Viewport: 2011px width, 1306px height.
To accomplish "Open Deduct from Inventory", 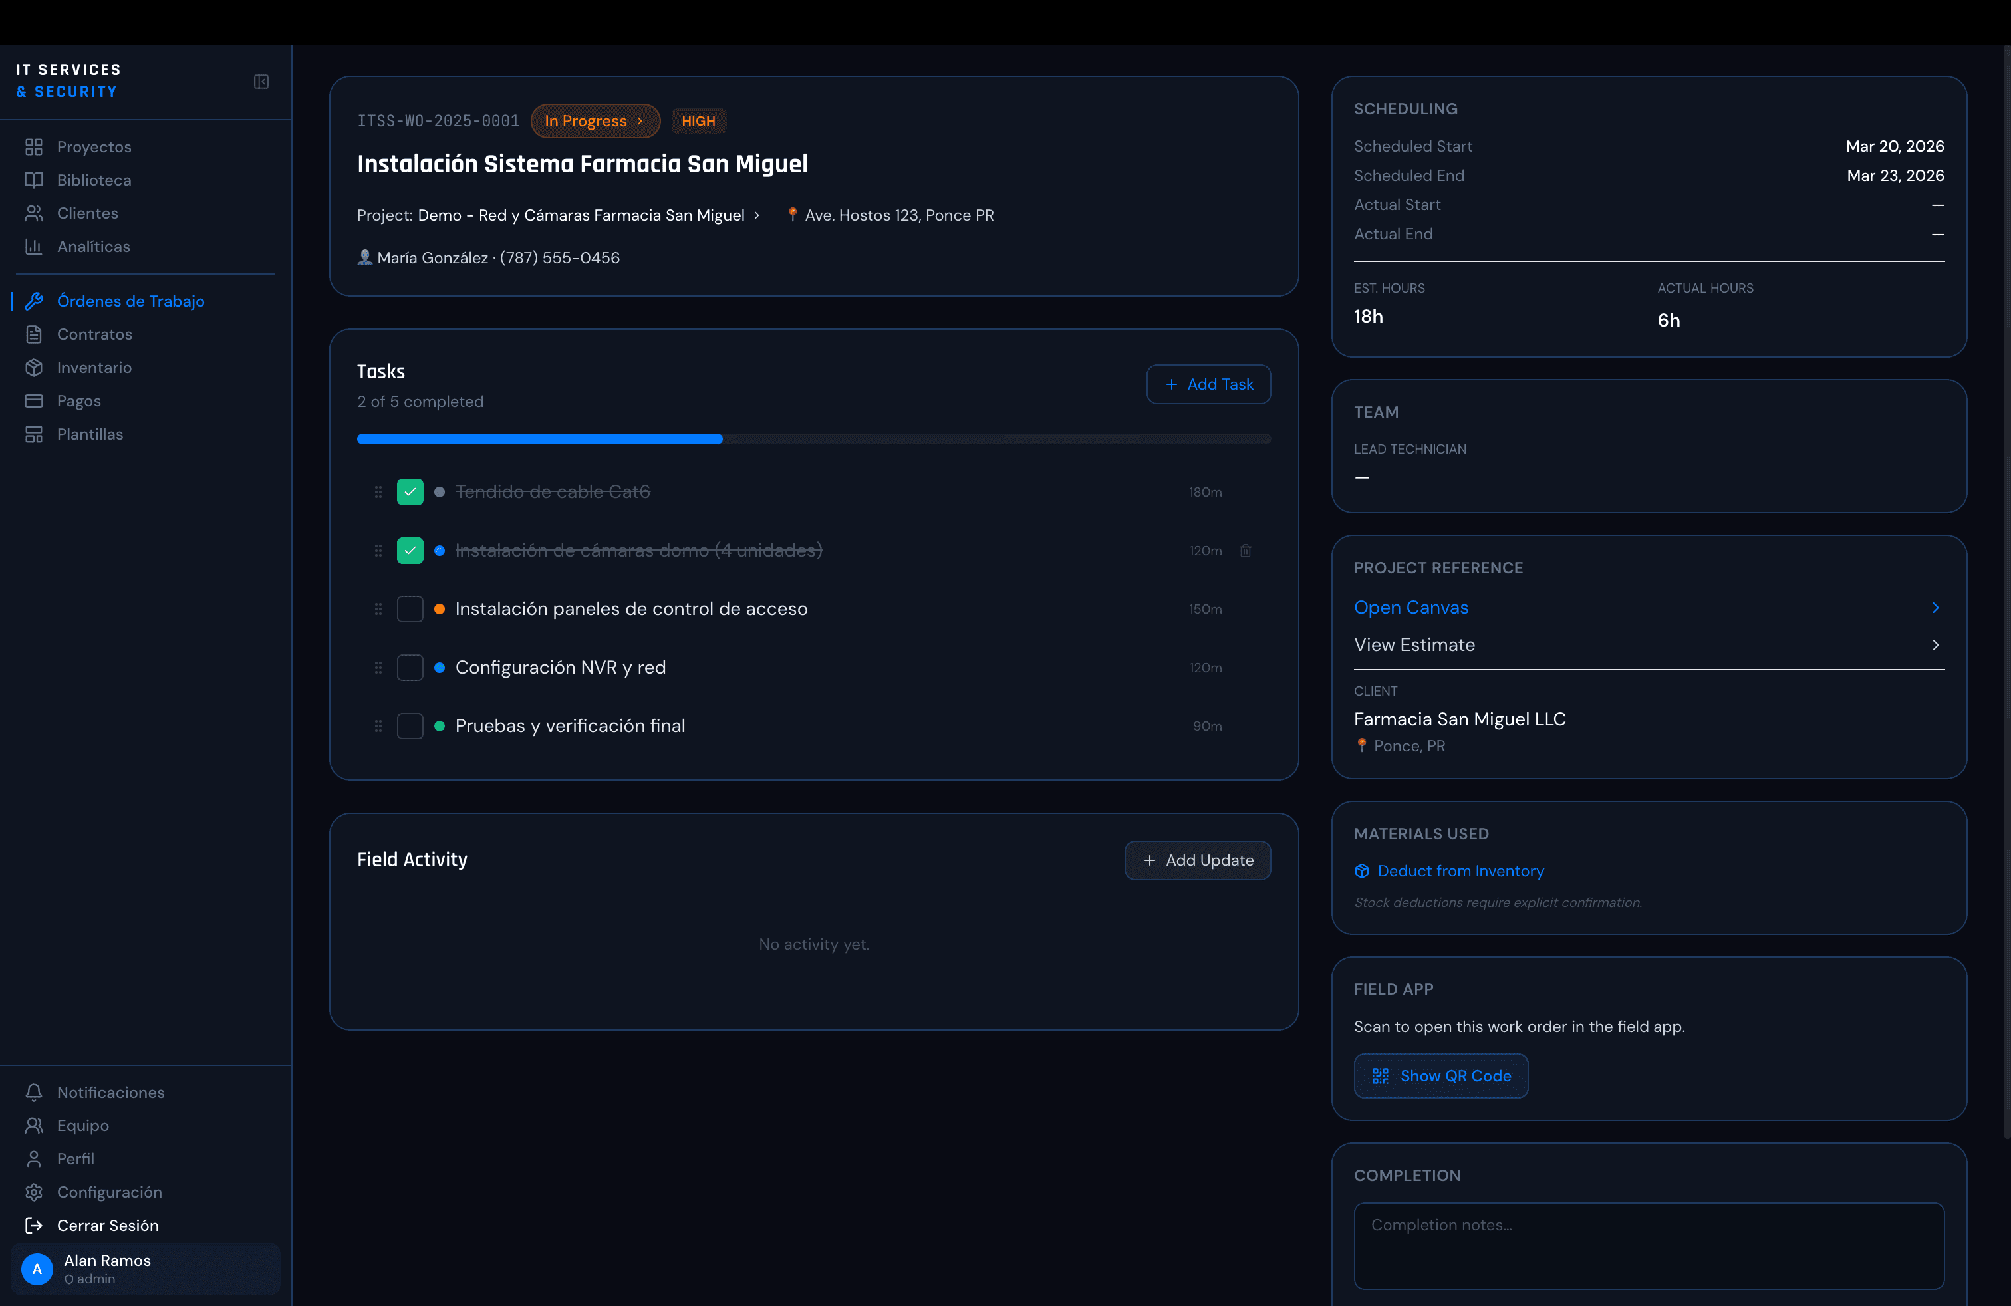I will click(x=1460, y=871).
